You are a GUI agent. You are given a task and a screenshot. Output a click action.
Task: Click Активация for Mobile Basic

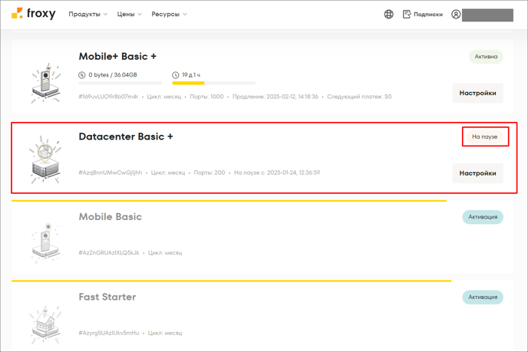point(483,217)
